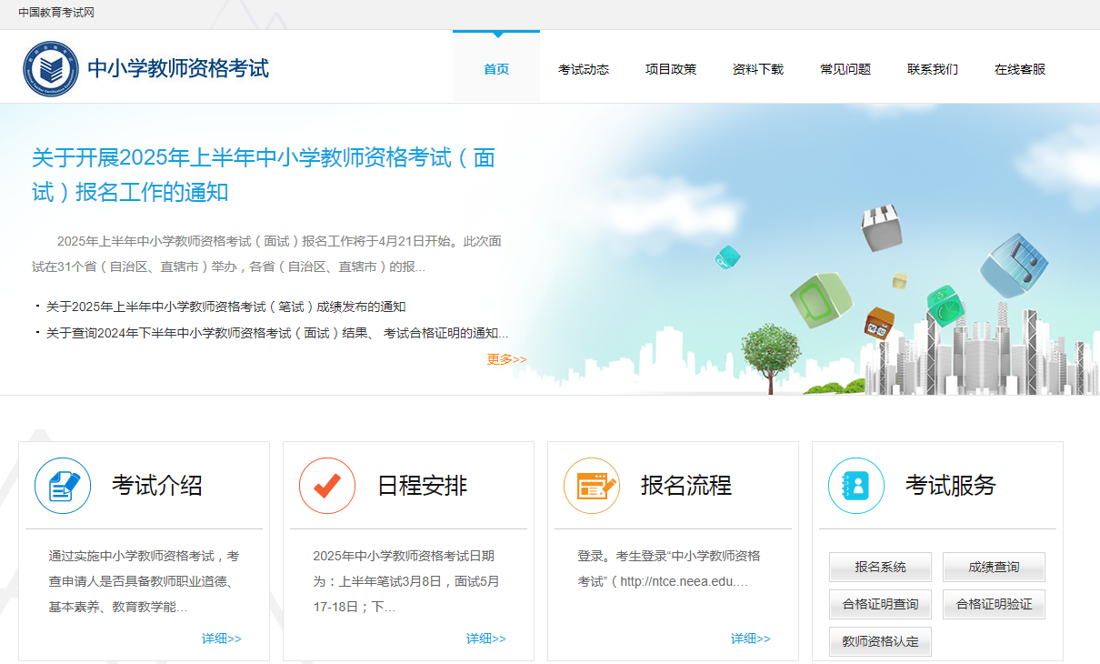
Task: Open 联系我们 page from menu
Action: click(x=933, y=69)
